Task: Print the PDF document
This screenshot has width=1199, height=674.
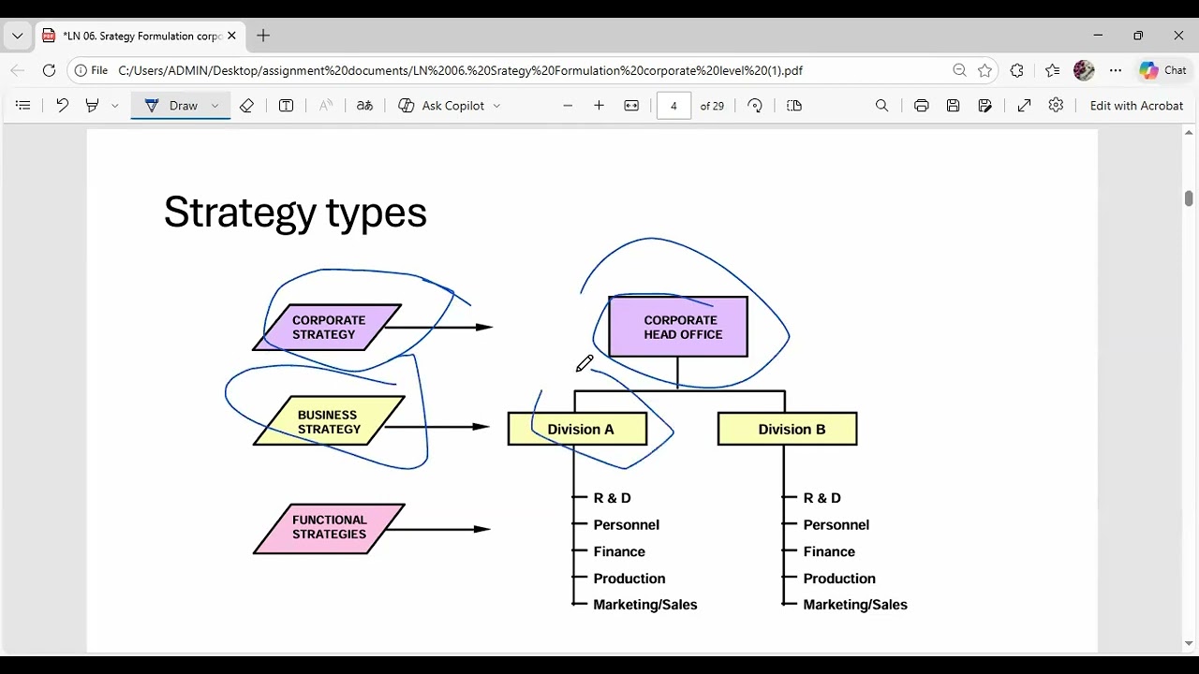Action: (922, 106)
